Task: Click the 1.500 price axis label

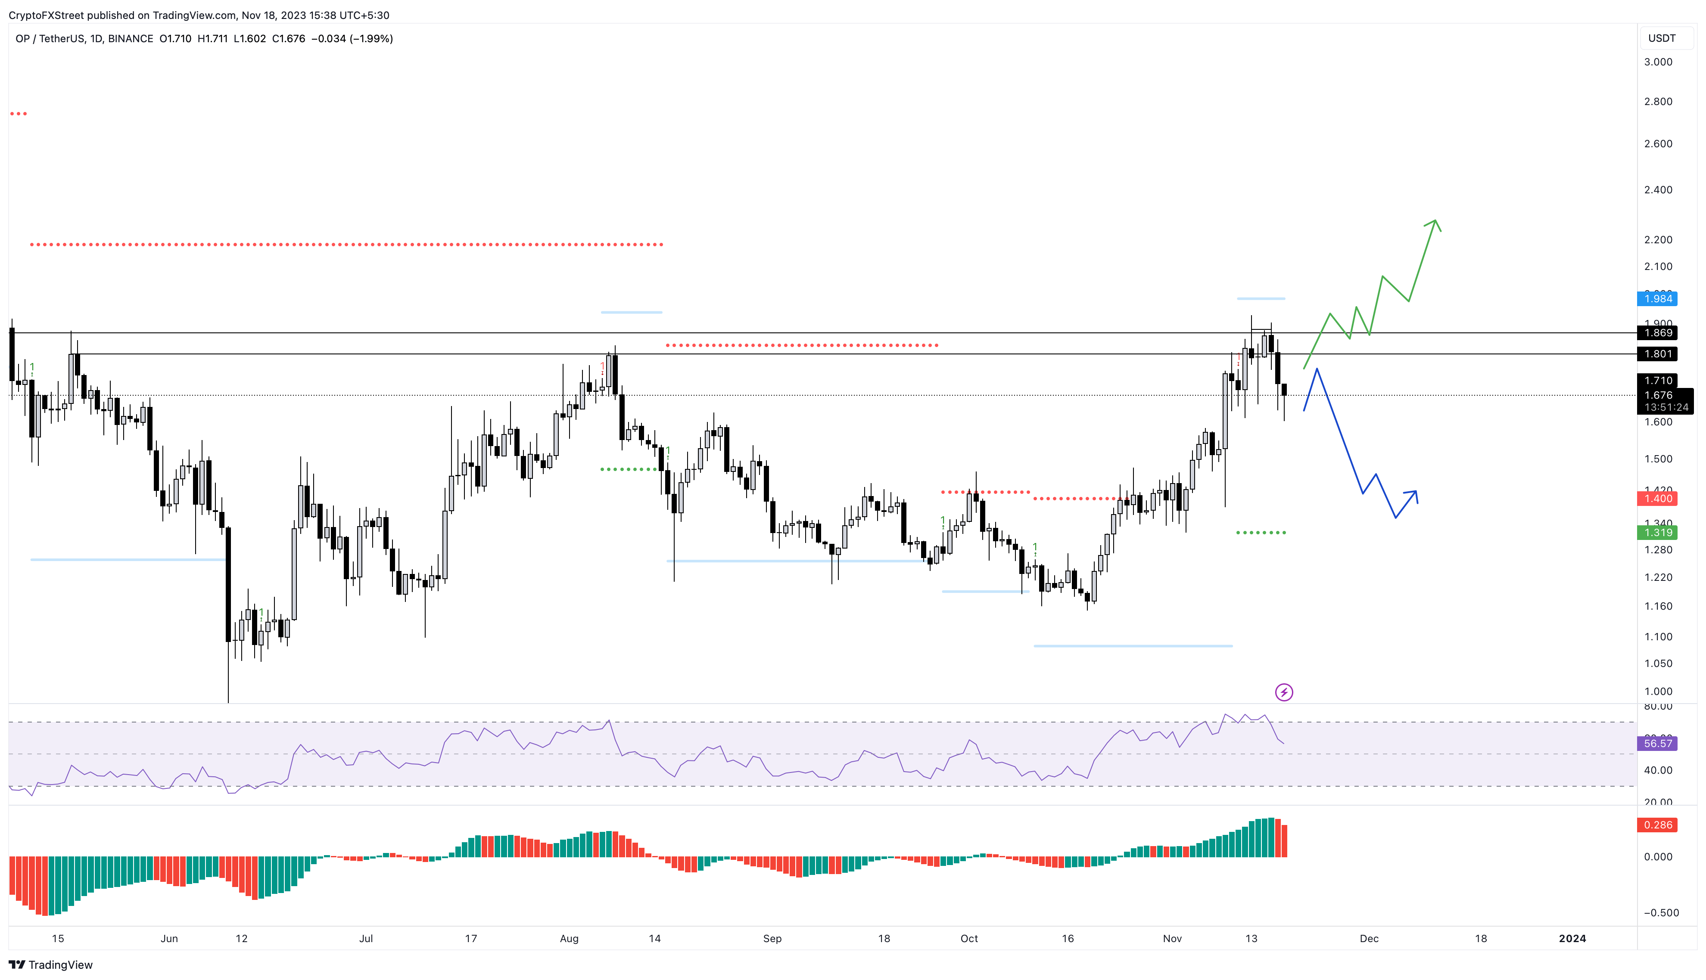Action: (x=1658, y=459)
